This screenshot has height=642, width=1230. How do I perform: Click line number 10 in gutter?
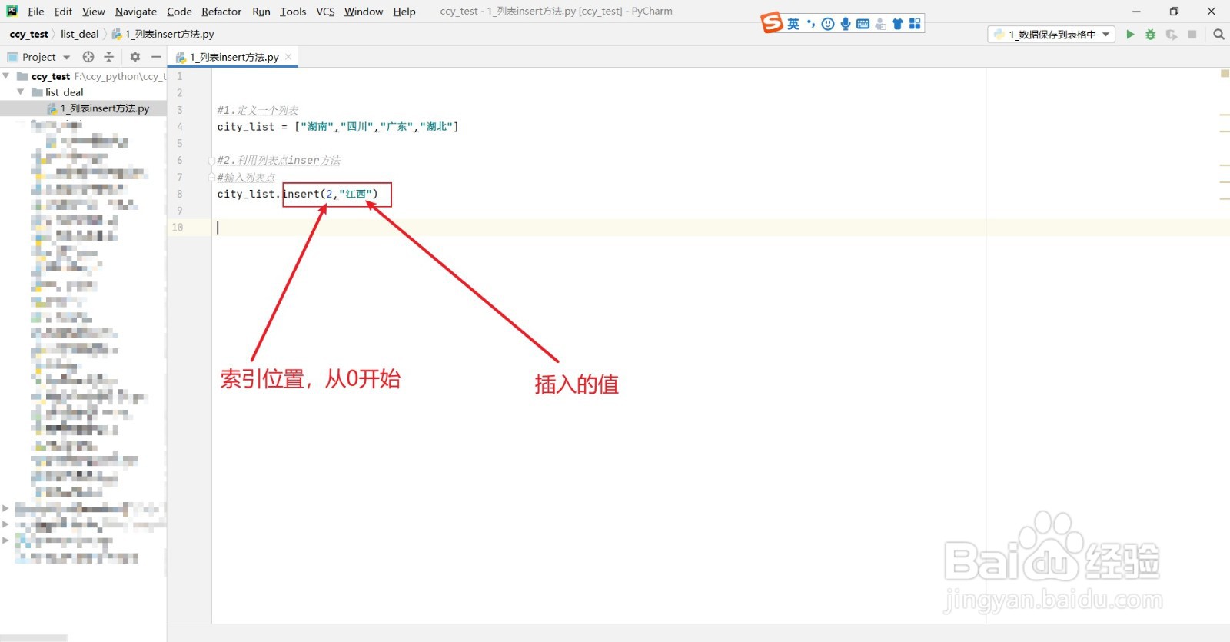point(178,228)
